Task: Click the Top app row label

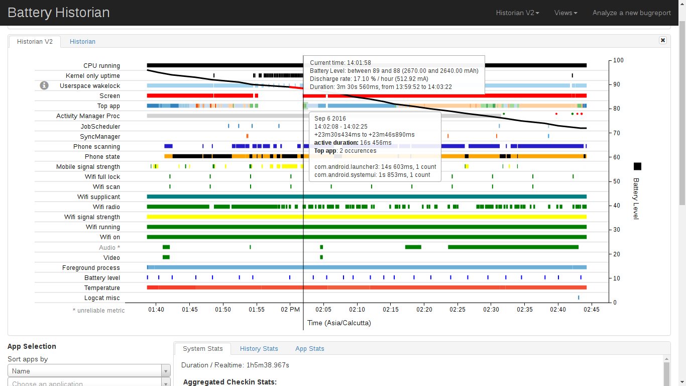Action: pos(108,106)
